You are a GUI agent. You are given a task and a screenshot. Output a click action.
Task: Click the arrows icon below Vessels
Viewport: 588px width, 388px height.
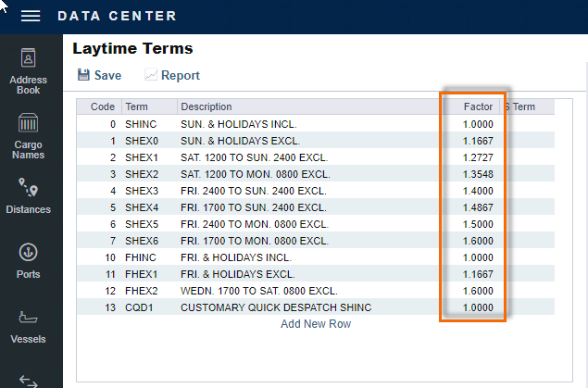coord(28,380)
